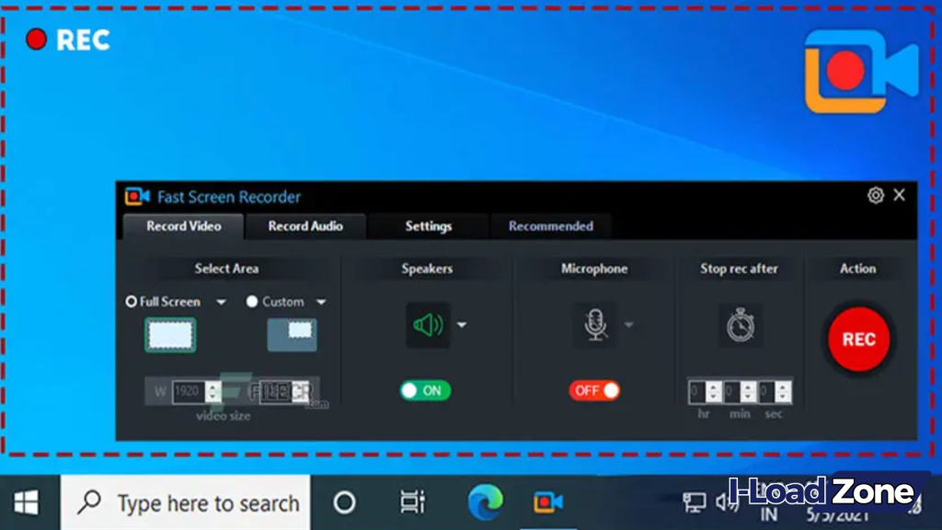The width and height of the screenshot is (942, 530).
Task: Open Fast Screen Recorder from the taskbar
Action: coord(549,503)
